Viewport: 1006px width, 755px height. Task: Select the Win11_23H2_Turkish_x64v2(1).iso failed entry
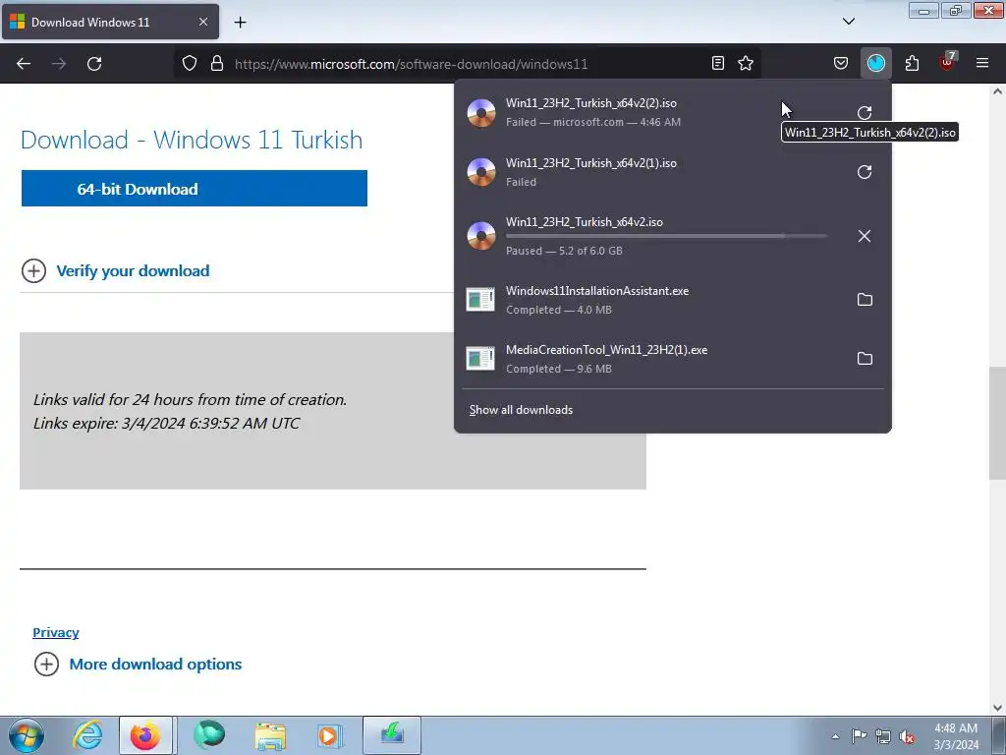pyautogui.click(x=651, y=172)
